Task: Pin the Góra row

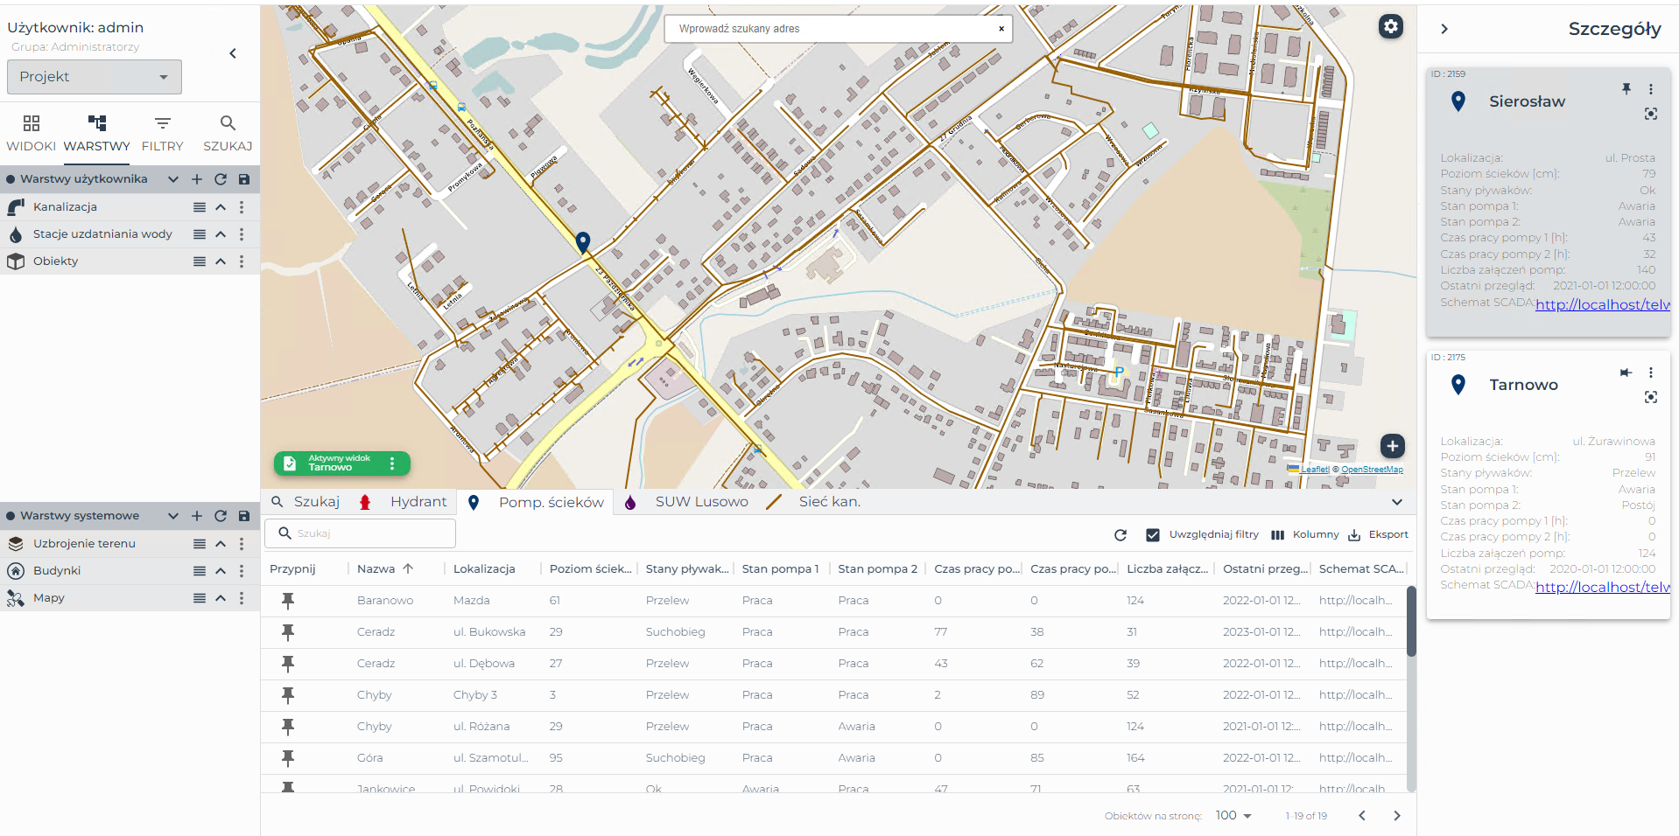Action: click(288, 757)
